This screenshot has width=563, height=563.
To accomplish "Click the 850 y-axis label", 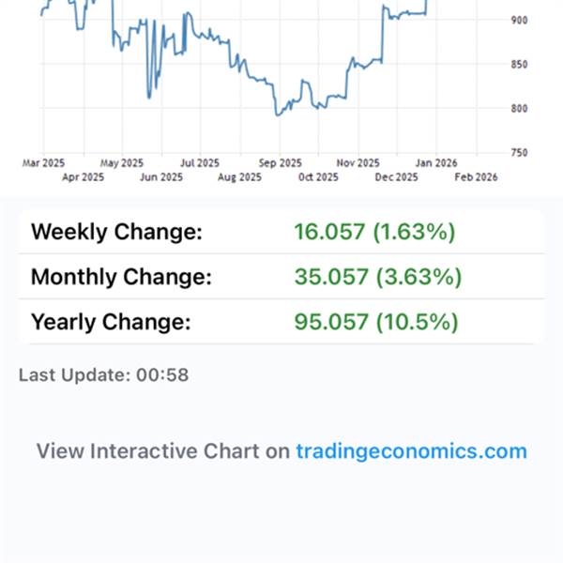I will click(520, 65).
